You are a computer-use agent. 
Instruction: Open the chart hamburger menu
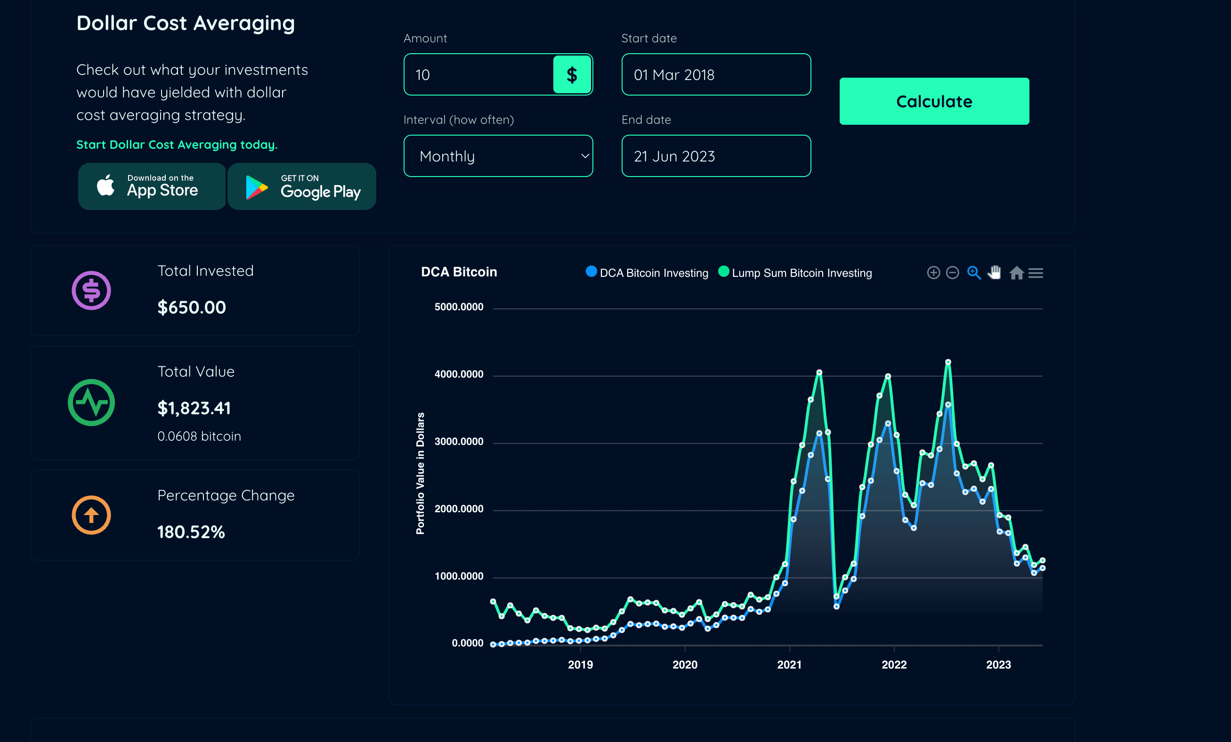point(1036,273)
